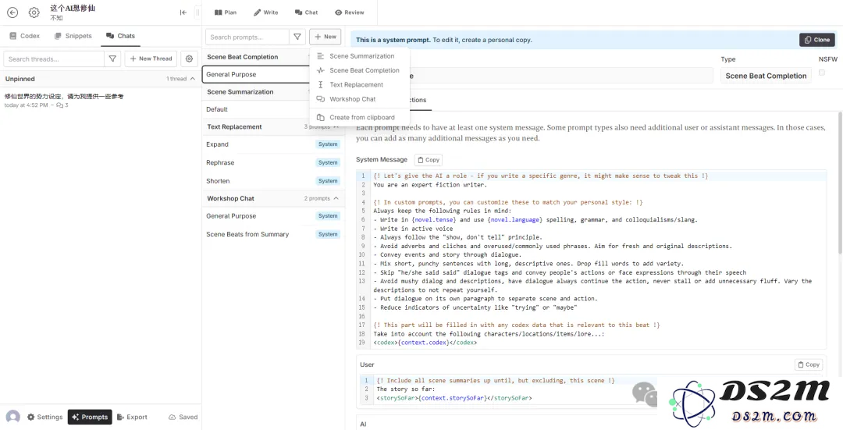Open the Type dropdown field
The height and width of the screenshot is (430, 843).
(767, 76)
